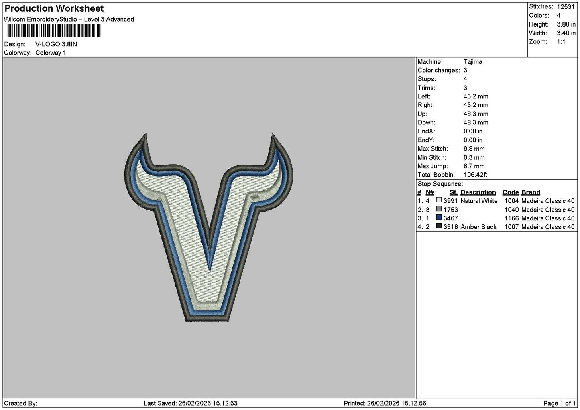Click 'Printed: 26/02/2026 15.12.56' footer
The width and height of the screenshot is (580, 410).
[x=385, y=404]
